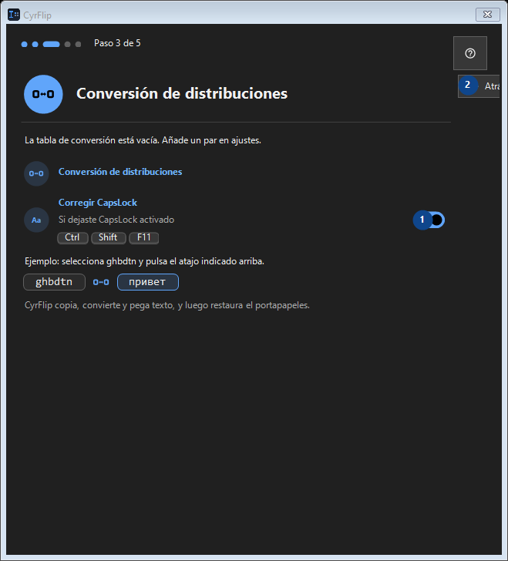The image size is (508, 561).
Task: Click the conversion arrow icon between ghbdtn and привет
Action: tap(101, 282)
